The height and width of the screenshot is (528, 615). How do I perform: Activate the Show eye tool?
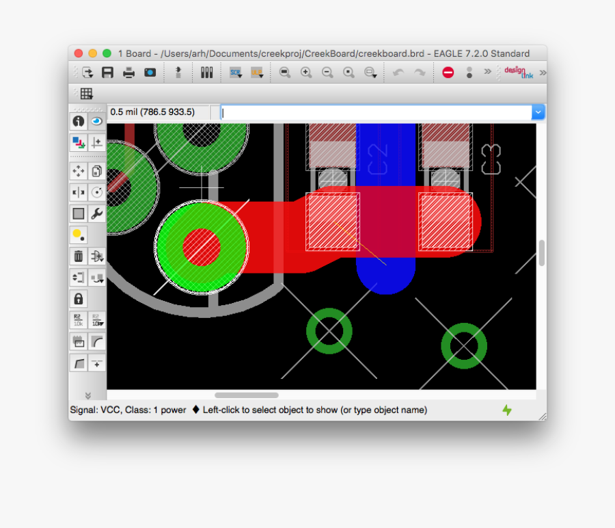click(x=96, y=121)
